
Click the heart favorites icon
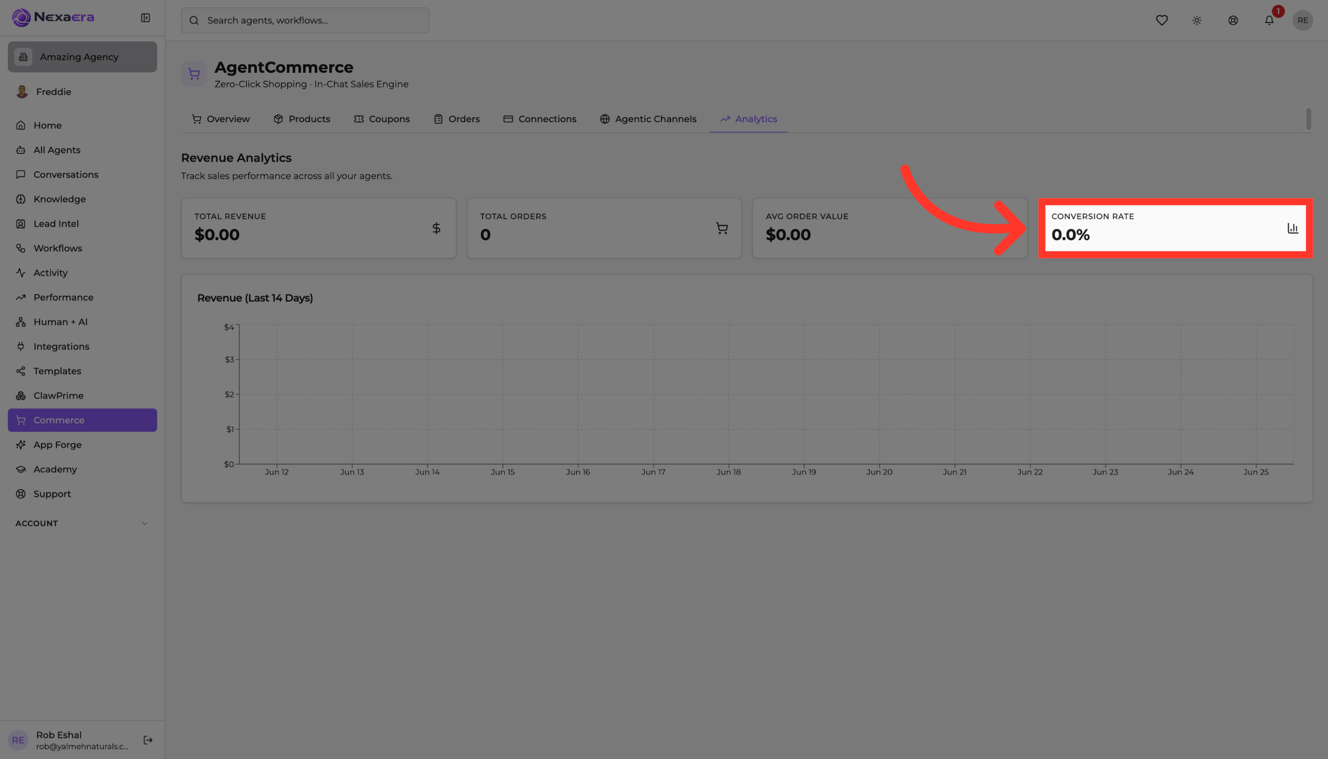[1161, 20]
